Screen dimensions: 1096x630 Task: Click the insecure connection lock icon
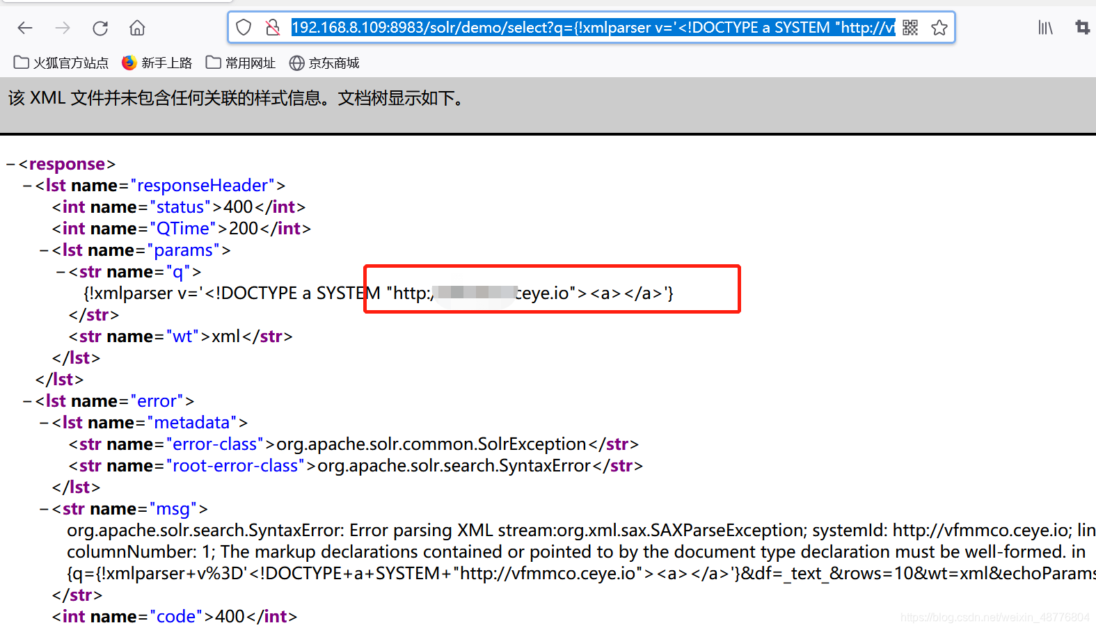pyautogui.click(x=273, y=28)
